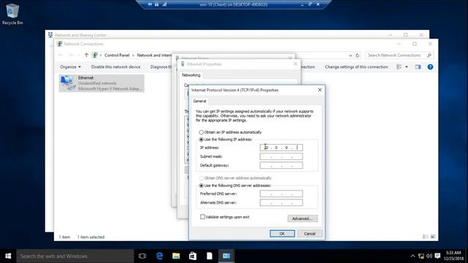
Task: Click Network and Internet breadcrumb segment
Action: 154,56
